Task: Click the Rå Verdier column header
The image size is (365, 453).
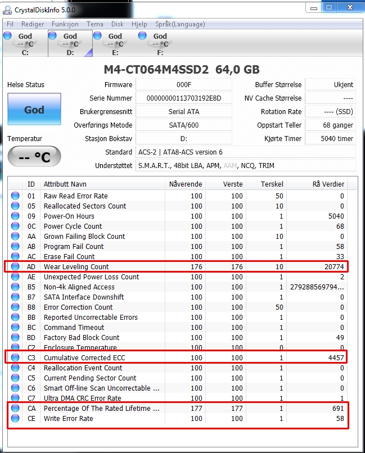Action: click(x=317, y=184)
